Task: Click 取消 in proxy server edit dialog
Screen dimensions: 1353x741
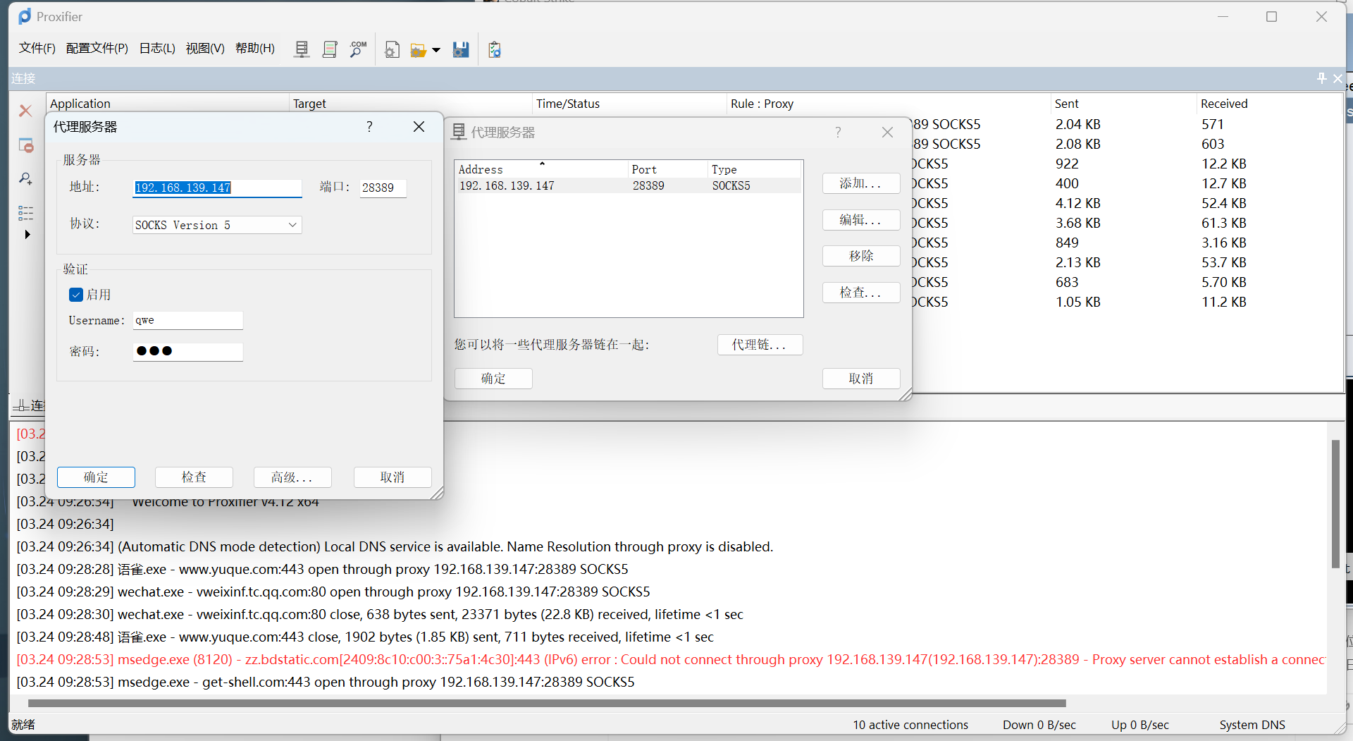Action: click(393, 477)
